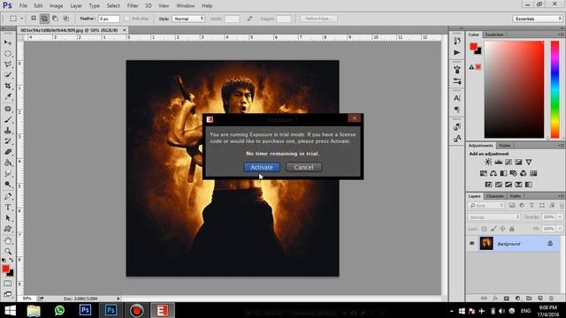Viewport: 566px width, 318px height.
Task: Choose New selection mode
Action: tap(34, 19)
